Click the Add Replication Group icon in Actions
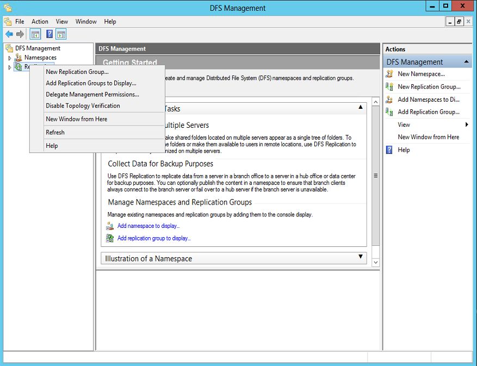The image size is (477, 366). click(389, 112)
